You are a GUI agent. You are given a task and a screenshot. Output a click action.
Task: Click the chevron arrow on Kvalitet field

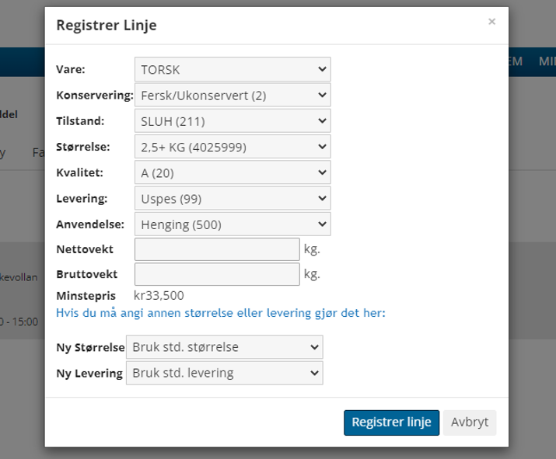pyautogui.click(x=322, y=172)
